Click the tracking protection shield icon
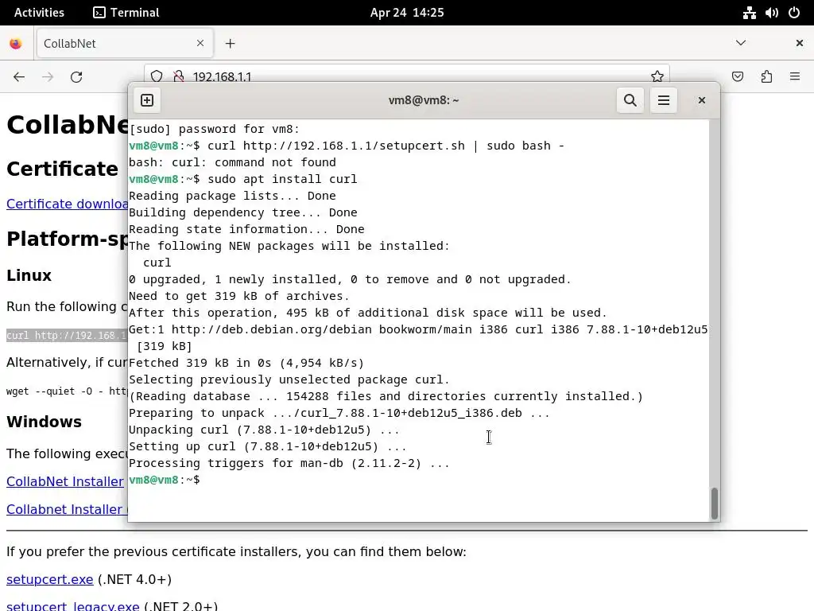This screenshot has width=814, height=611. coord(157,77)
